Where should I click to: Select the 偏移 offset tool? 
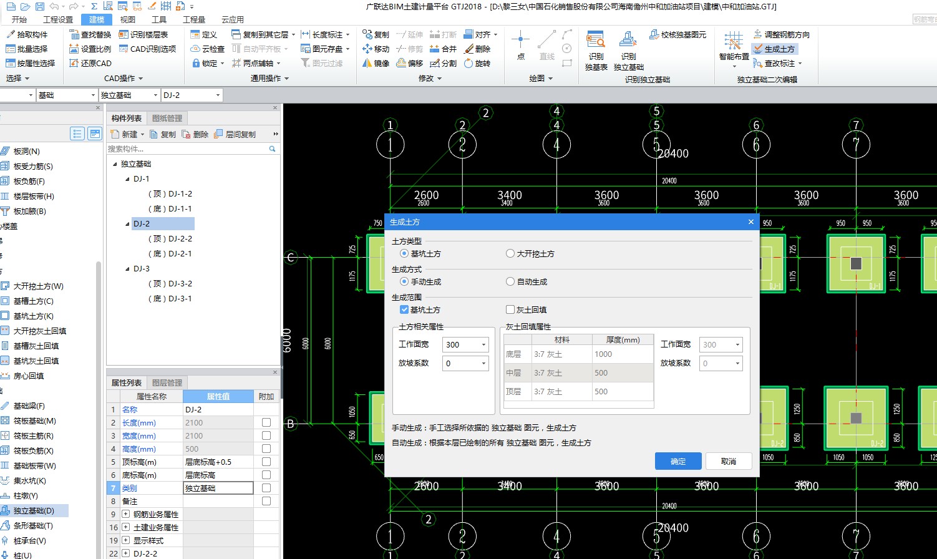click(410, 63)
